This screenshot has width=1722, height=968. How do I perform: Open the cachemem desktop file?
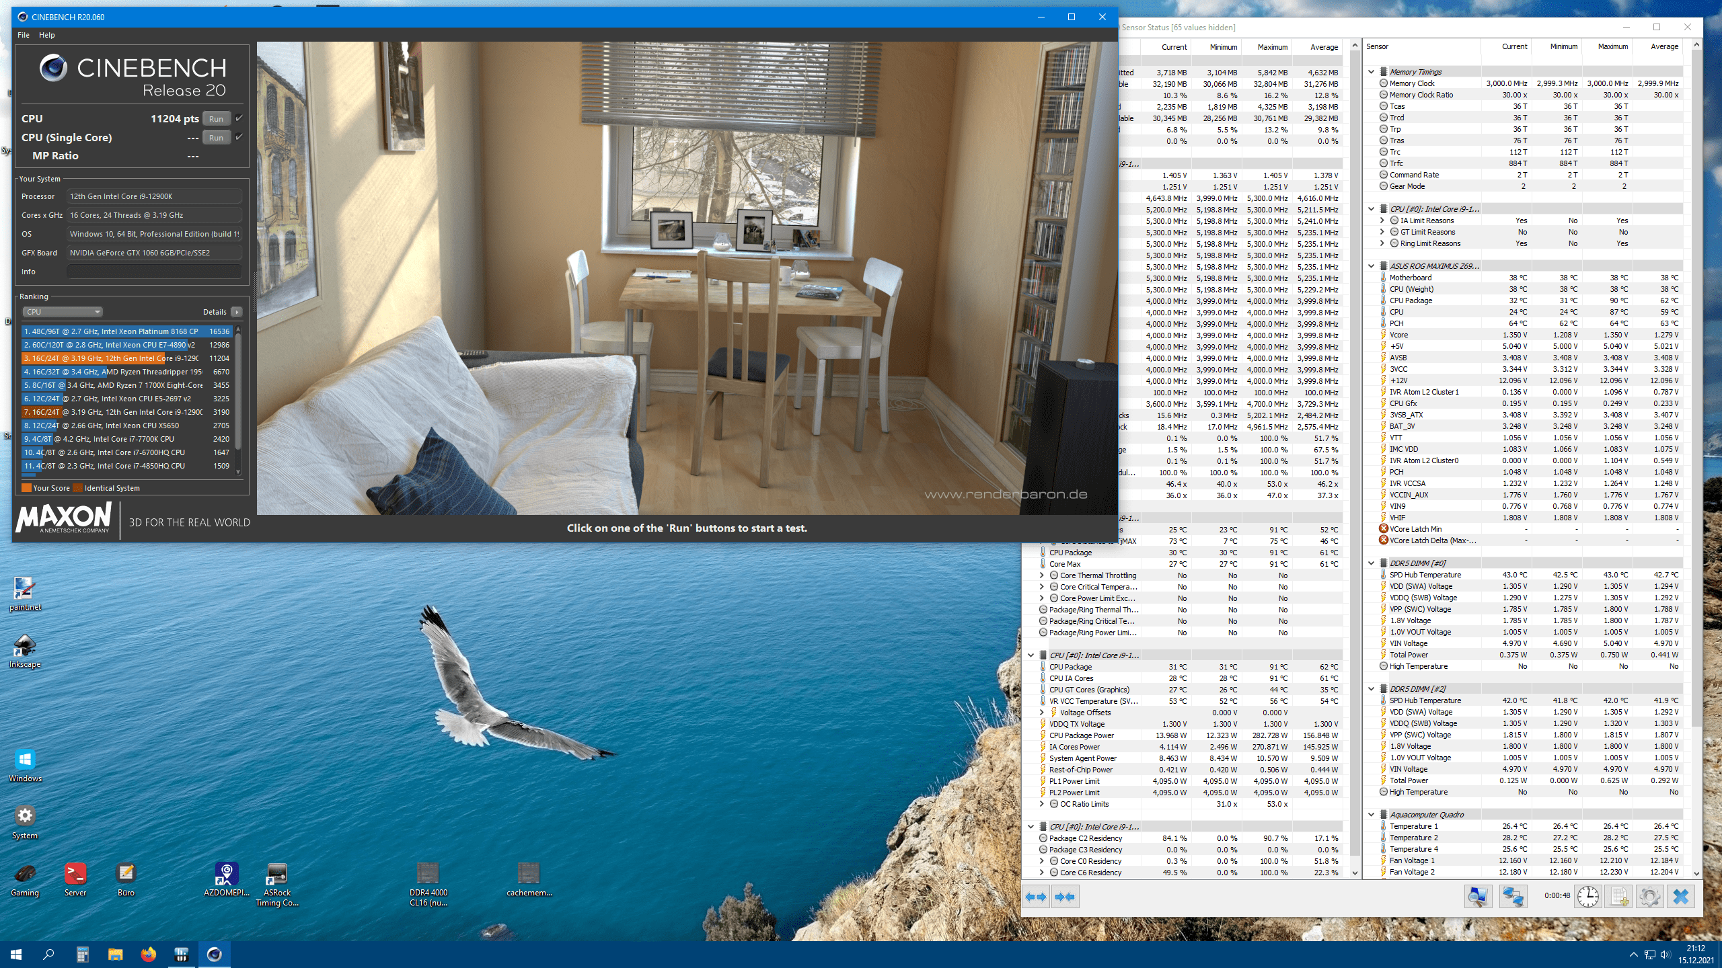click(x=529, y=879)
